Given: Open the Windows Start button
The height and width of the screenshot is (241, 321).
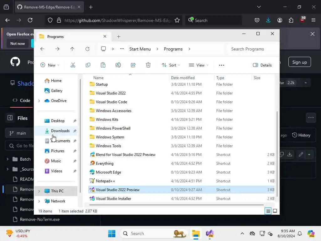Looking at the screenshot, I should (x=112, y=233).
